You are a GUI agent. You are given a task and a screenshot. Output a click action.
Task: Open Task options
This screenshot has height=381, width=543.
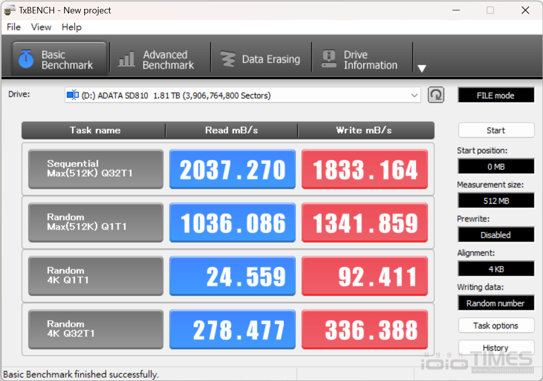tap(495, 326)
